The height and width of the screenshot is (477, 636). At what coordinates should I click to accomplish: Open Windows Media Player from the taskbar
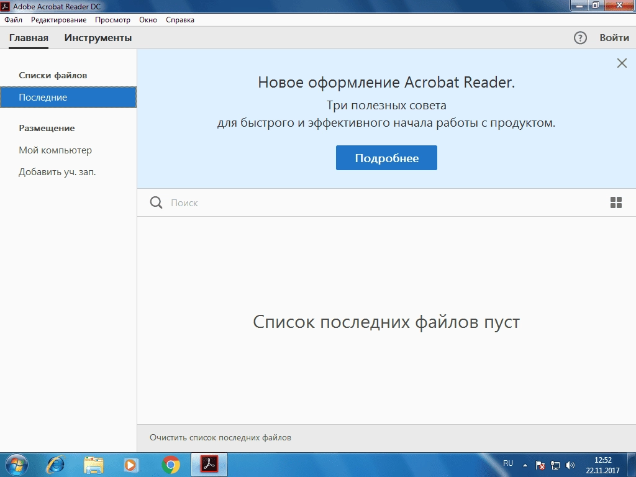coord(132,465)
